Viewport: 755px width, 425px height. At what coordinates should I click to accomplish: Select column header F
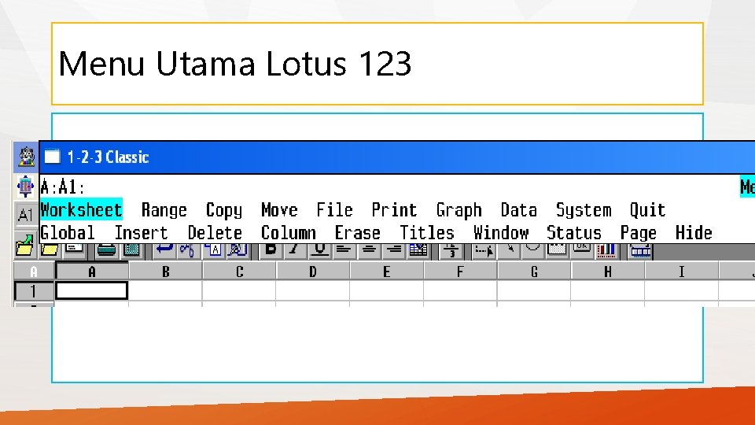point(460,272)
